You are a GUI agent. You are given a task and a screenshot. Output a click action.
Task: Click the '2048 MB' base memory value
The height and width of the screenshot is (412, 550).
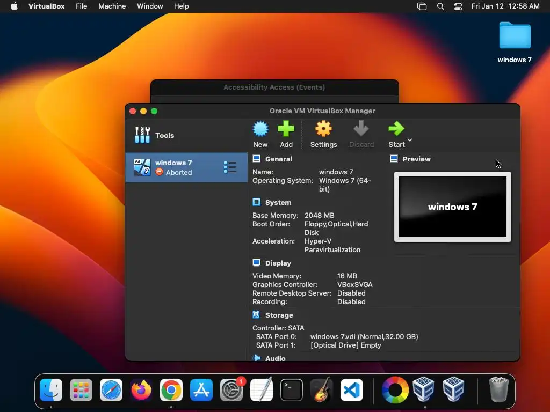point(319,215)
